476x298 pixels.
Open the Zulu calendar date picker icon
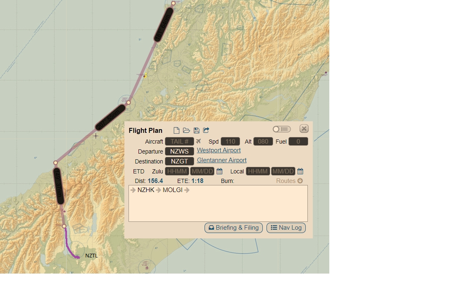tap(219, 171)
